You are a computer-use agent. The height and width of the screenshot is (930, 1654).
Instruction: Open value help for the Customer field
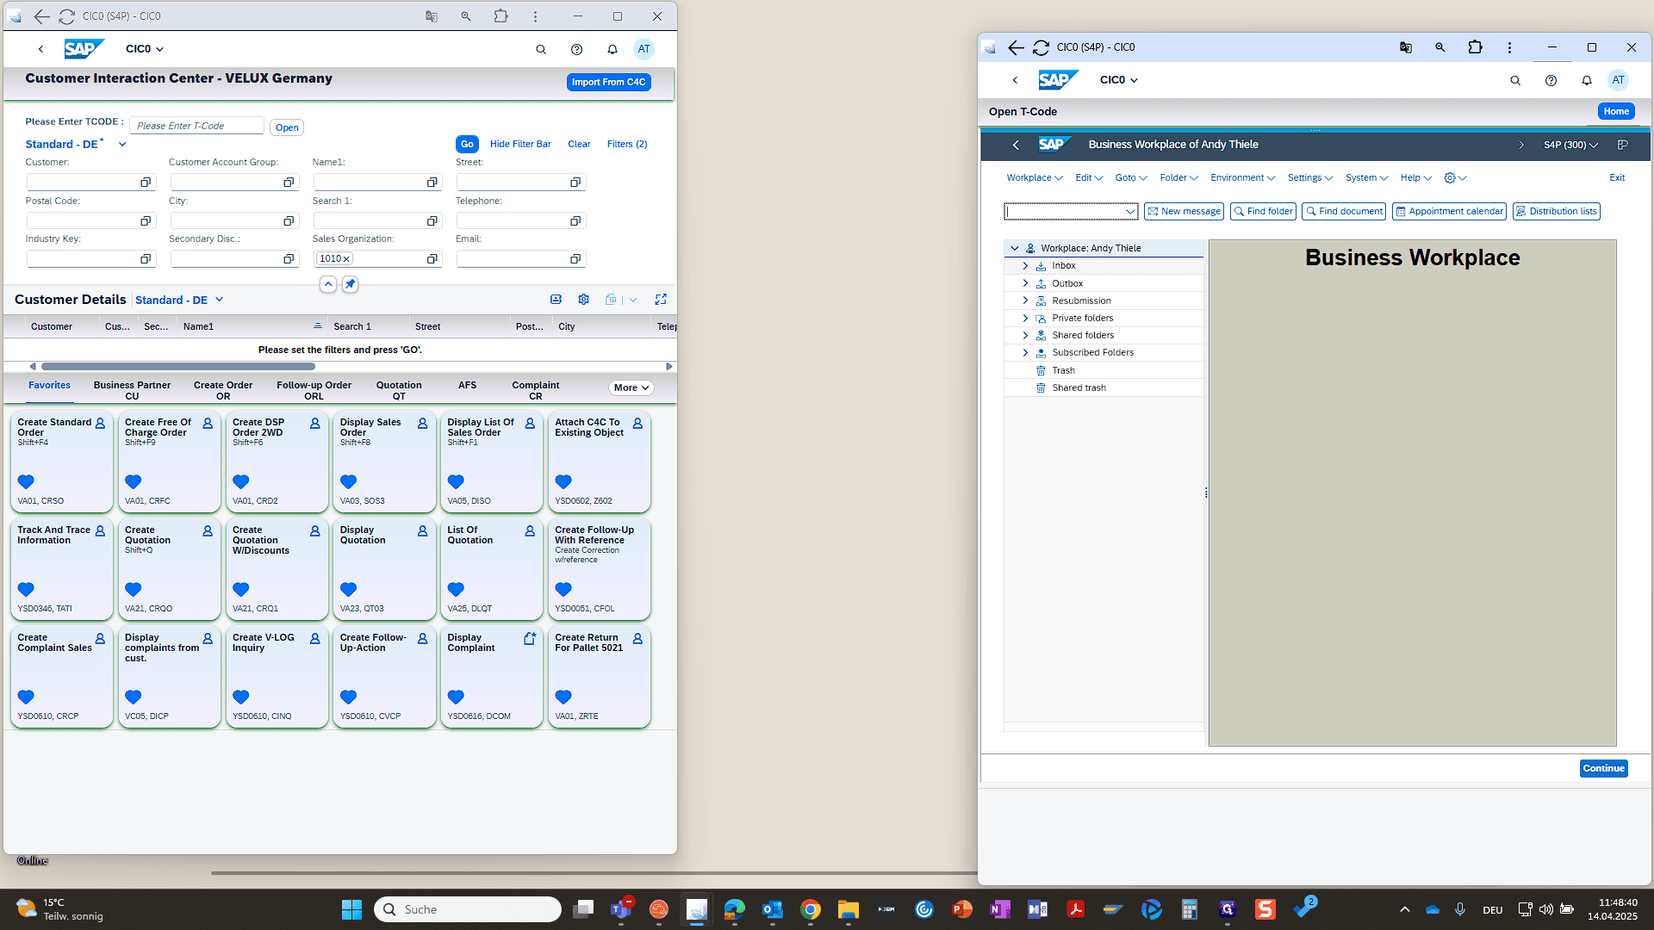pyautogui.click(x=146, y=183)
